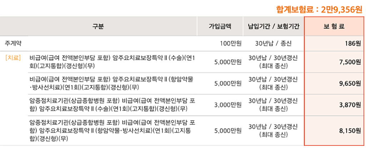Click 5,000만원 in the last rider row
Viewport: 366px width, 148px height.
[x=228, y=131]
